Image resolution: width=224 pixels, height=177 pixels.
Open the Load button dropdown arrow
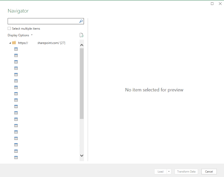(x=169, y=171)
